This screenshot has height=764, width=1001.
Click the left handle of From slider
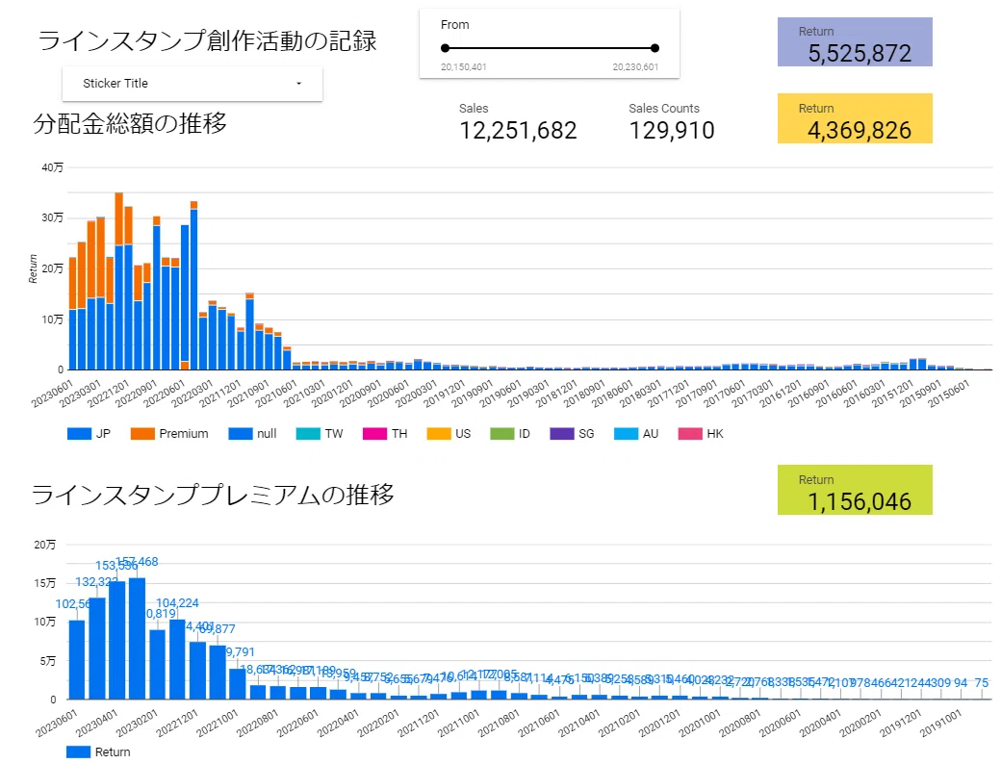[x=445, y=48]
